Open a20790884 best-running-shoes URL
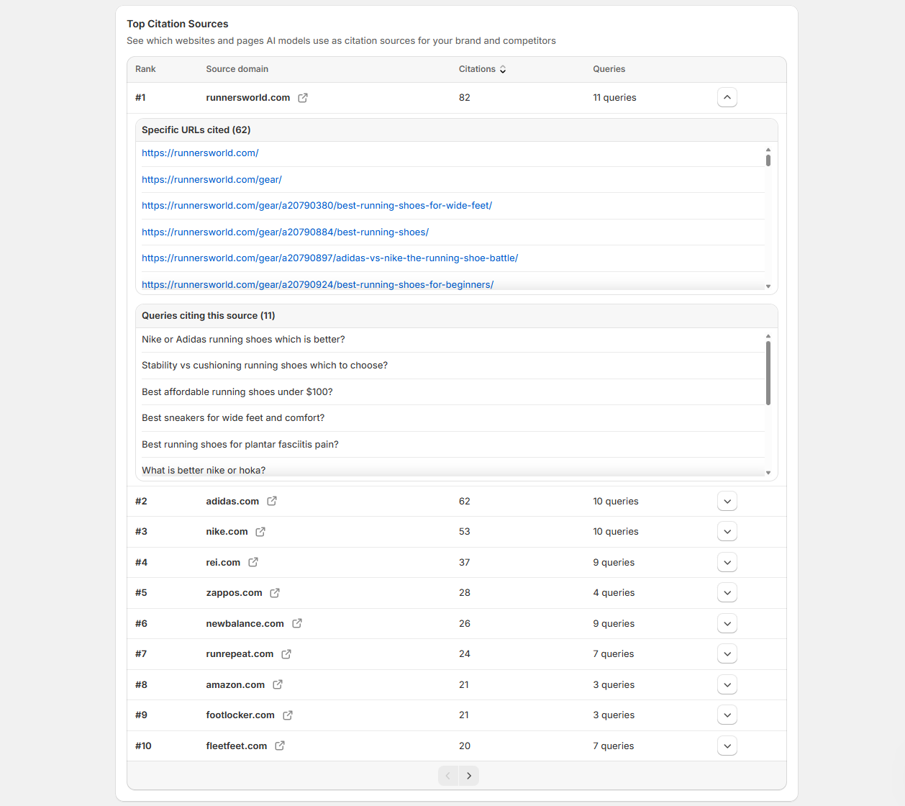This screenshot has width=905, height=806. click(x=285, y=232)
